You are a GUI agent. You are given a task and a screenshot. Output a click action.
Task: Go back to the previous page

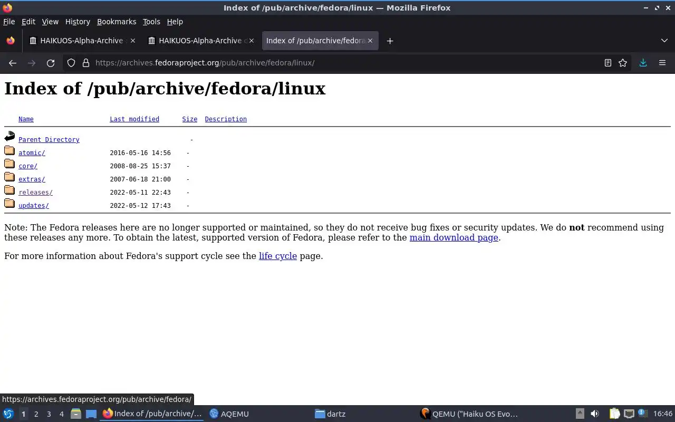13,63
